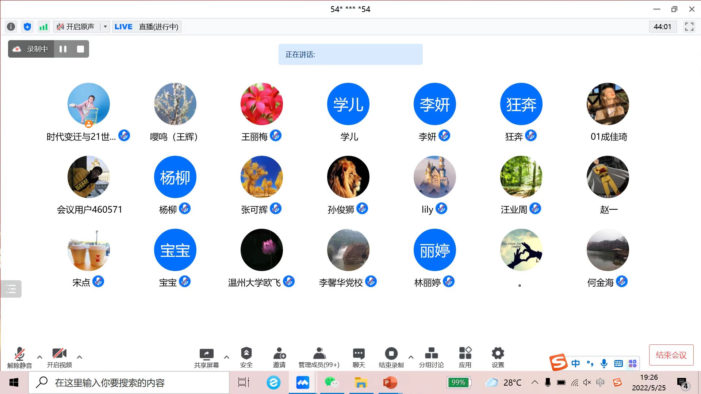Image resolution: width=701 pixels, height=394 pixels.
Task: Expand share screen options chevron
Action: [x=226, y=357]
